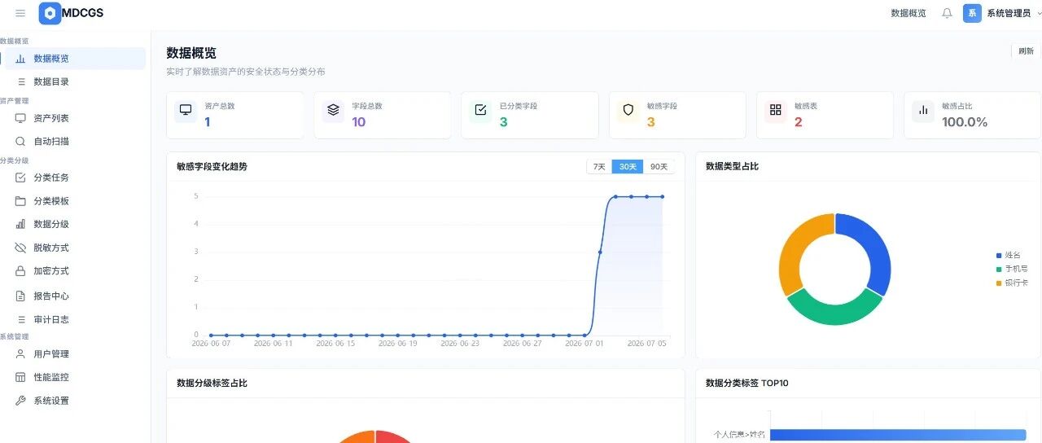
Task: Click the eye-off icon beside 脱敏方式
Action: pyautogui.click(x=20, y=248)
